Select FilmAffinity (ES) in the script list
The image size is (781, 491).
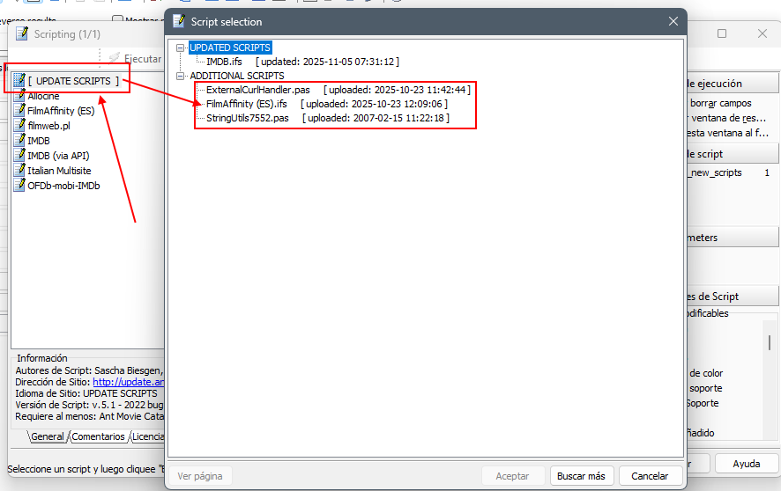pos(61,111)
